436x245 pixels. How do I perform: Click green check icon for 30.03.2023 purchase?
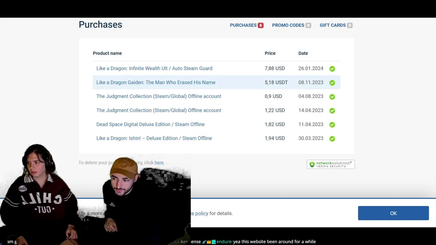pos(332,138)
